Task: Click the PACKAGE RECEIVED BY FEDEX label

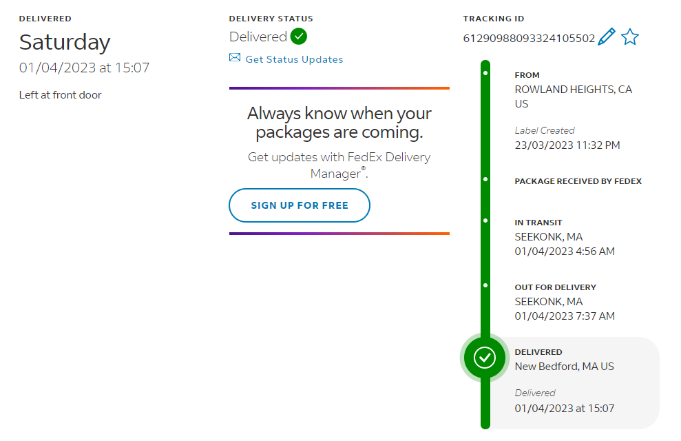Action: (x=578, y=181)
